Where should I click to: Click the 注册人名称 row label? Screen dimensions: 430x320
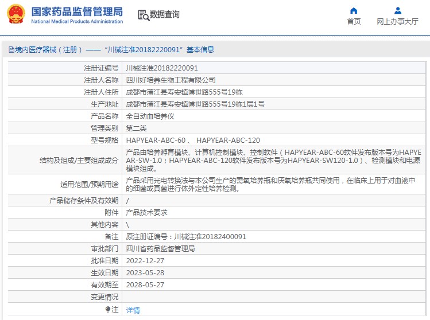click(101, 80)
